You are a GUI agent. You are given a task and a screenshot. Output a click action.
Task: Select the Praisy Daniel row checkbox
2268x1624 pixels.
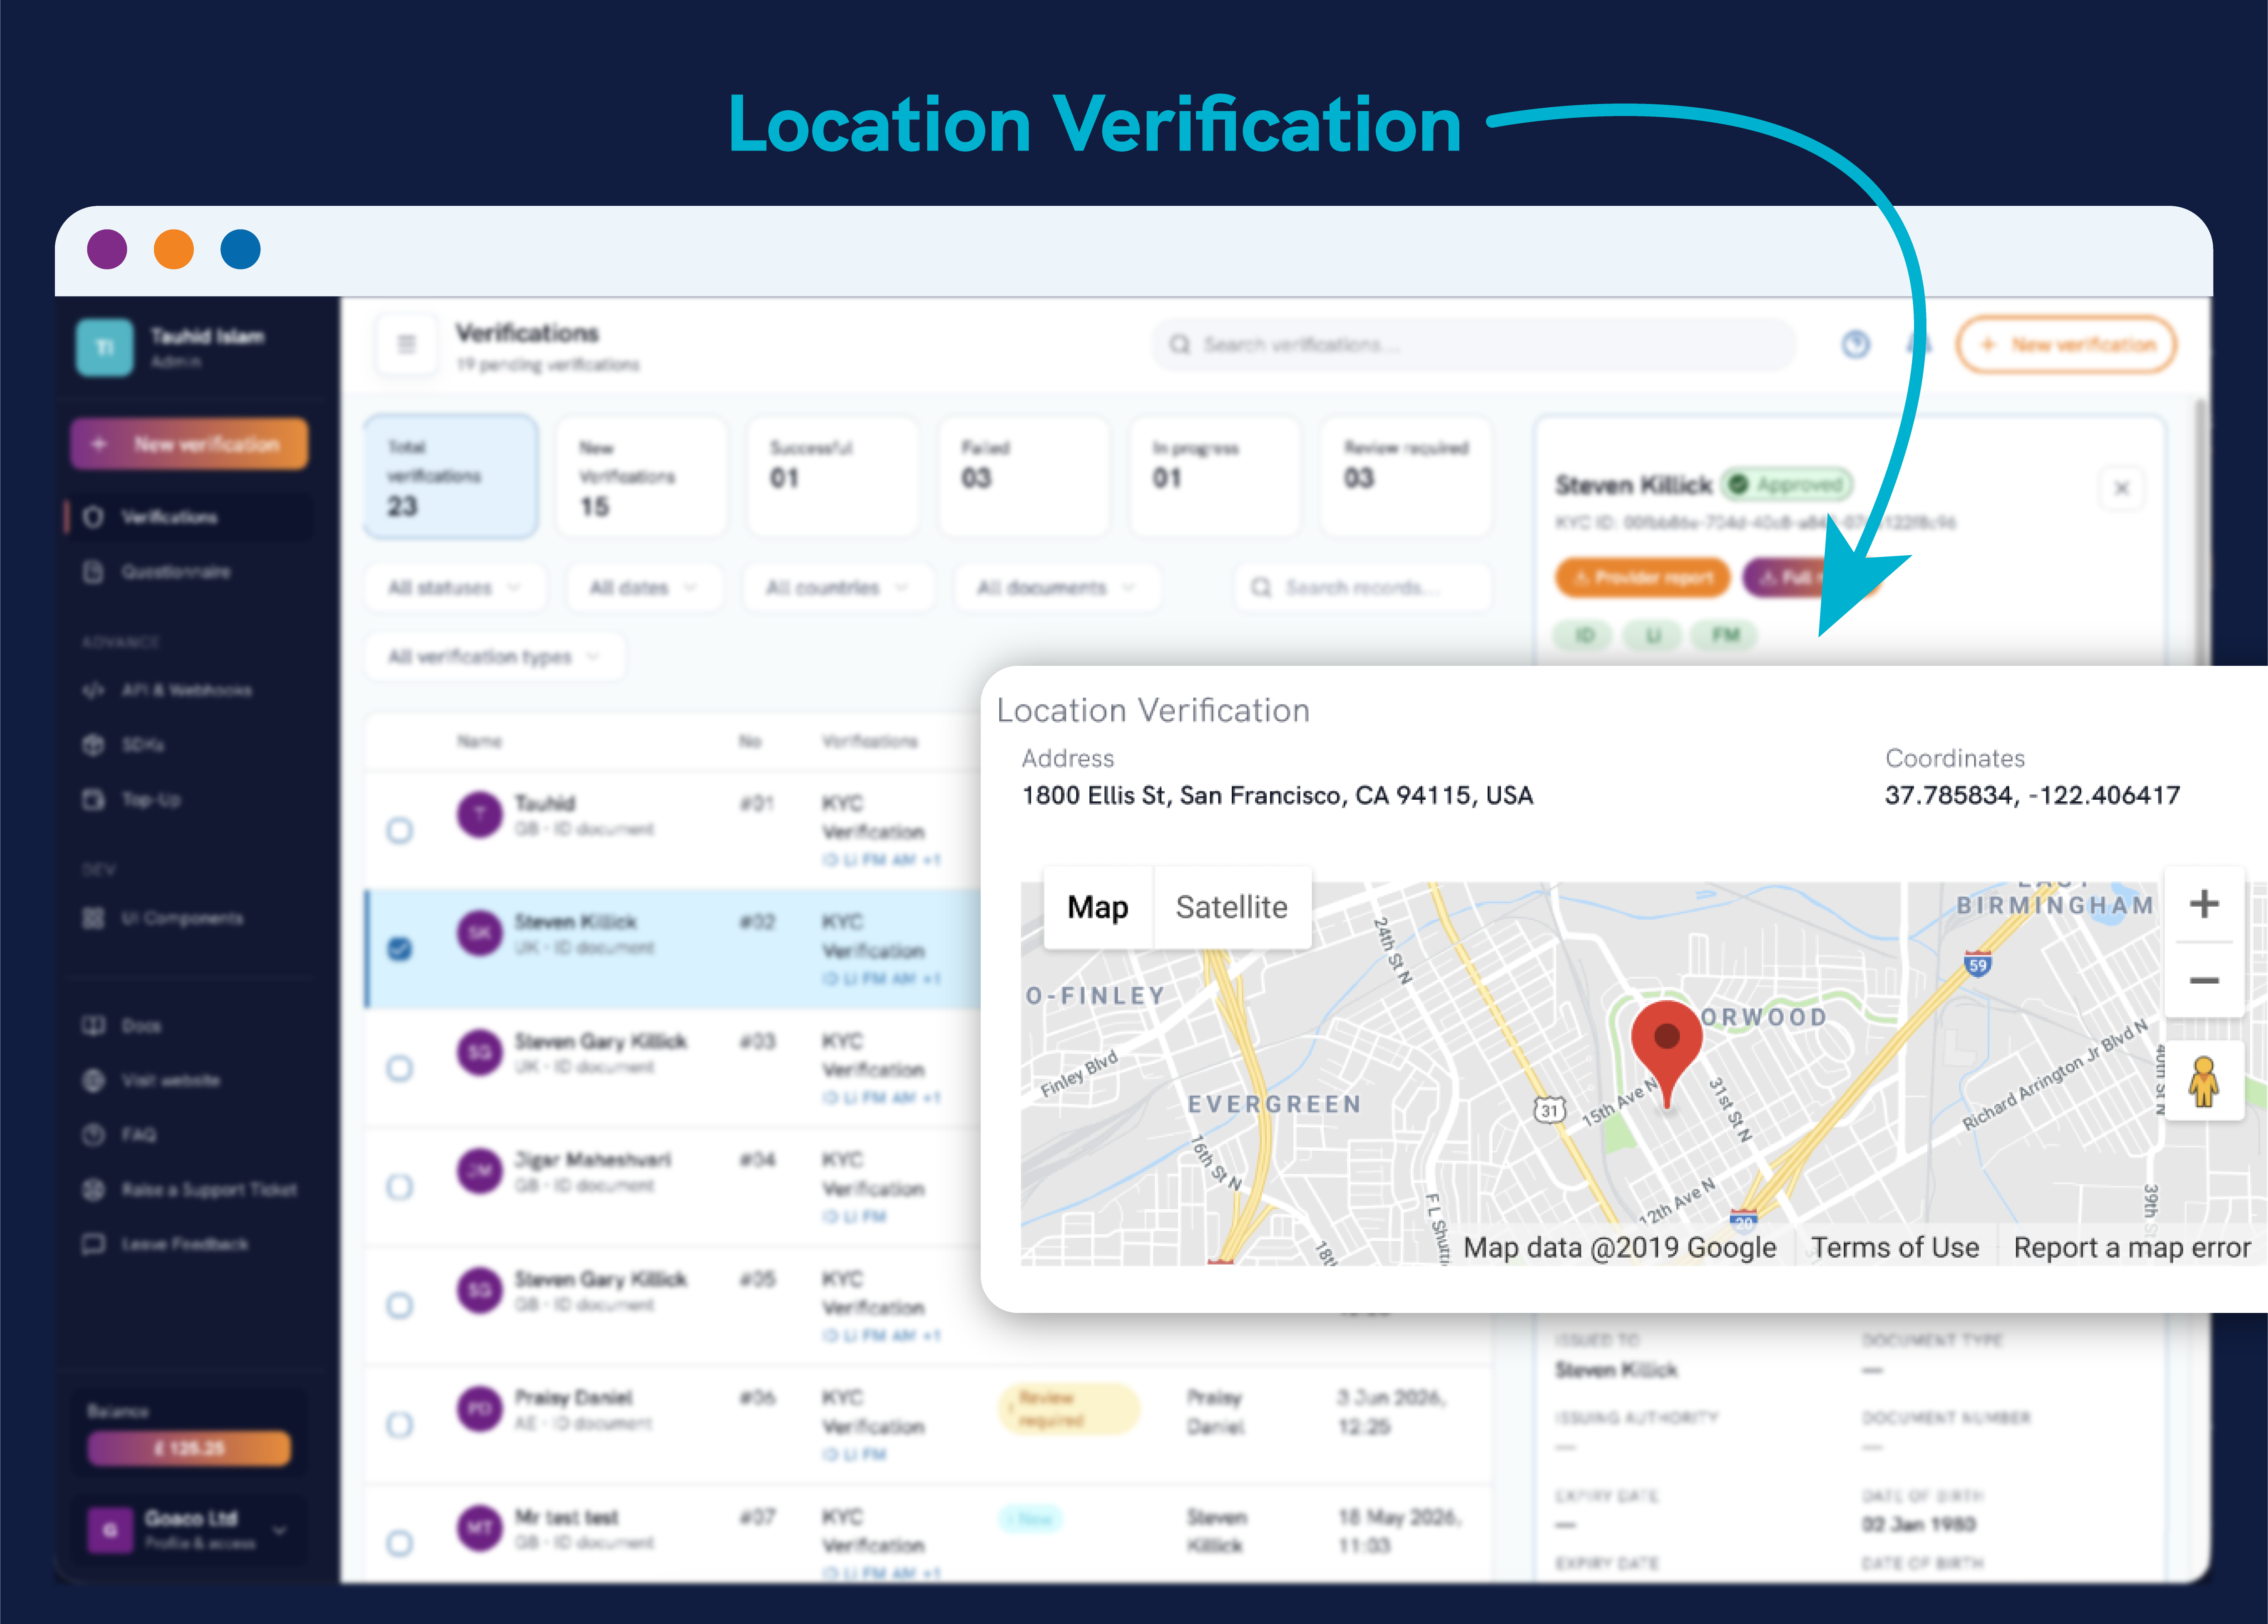(x=400, y=1424)
